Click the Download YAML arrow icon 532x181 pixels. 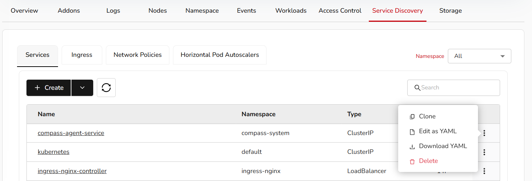tap(412, 147)
